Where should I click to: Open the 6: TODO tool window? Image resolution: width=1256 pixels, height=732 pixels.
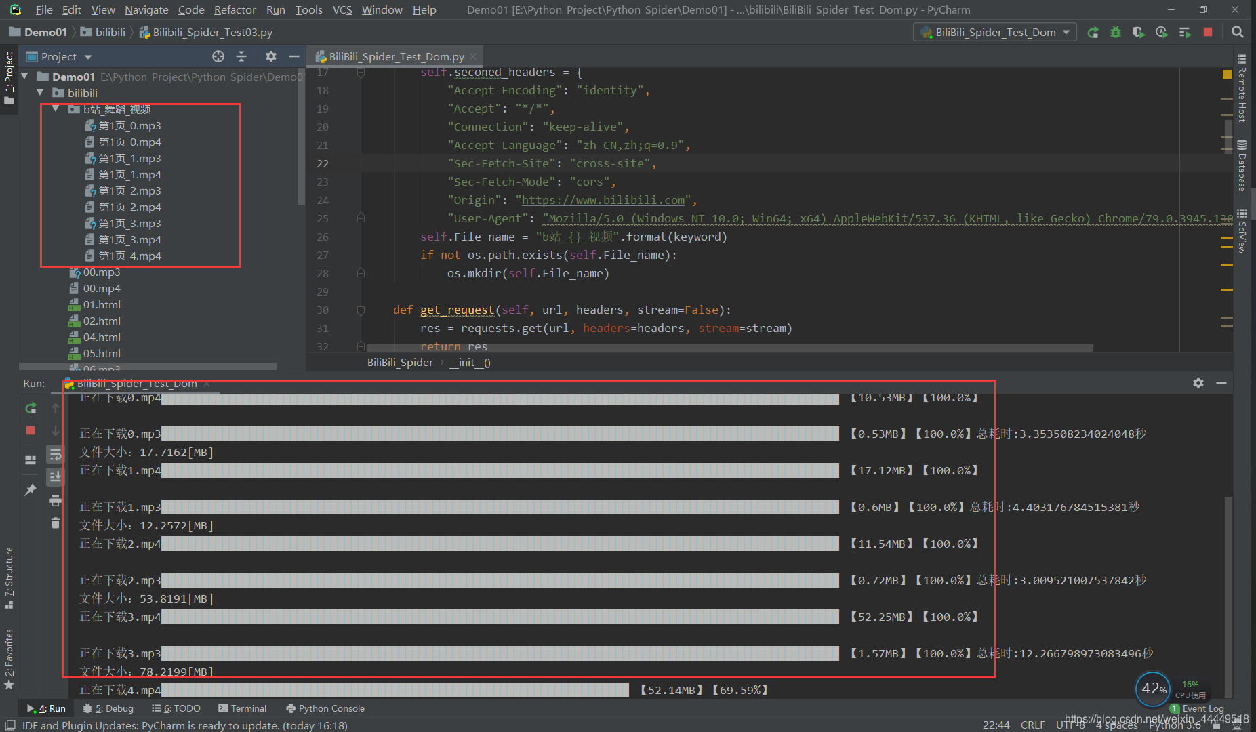click(x=176, y=708)
